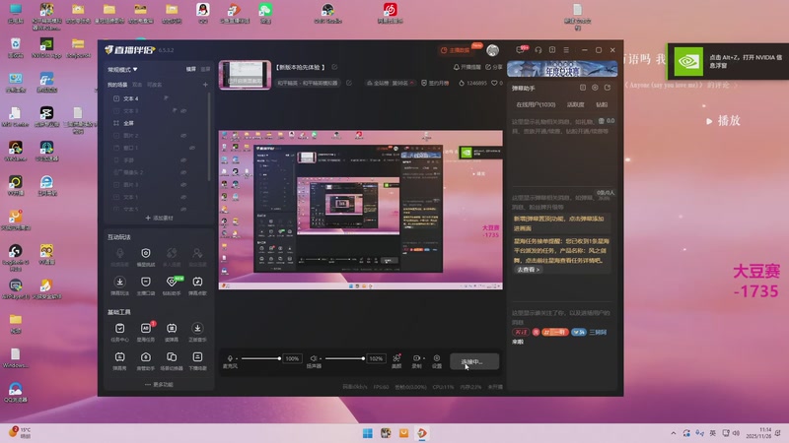This screenshot has width=789, height=443.
Task: Open the 美颜 beauty filter icon
Action: pyautogui.click(x=396, y=358)
